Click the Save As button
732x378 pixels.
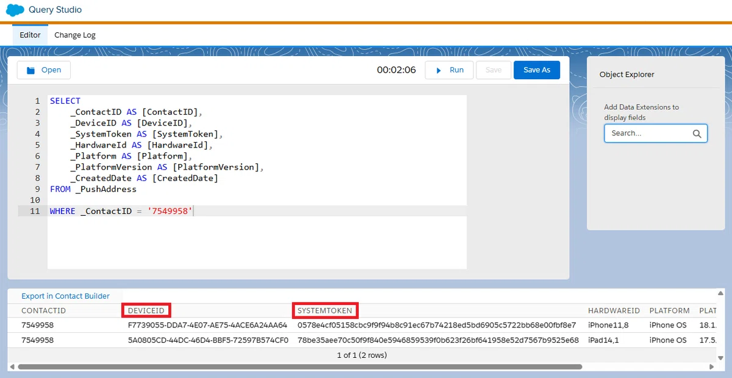pyautogui.click(x=537, y=70)
